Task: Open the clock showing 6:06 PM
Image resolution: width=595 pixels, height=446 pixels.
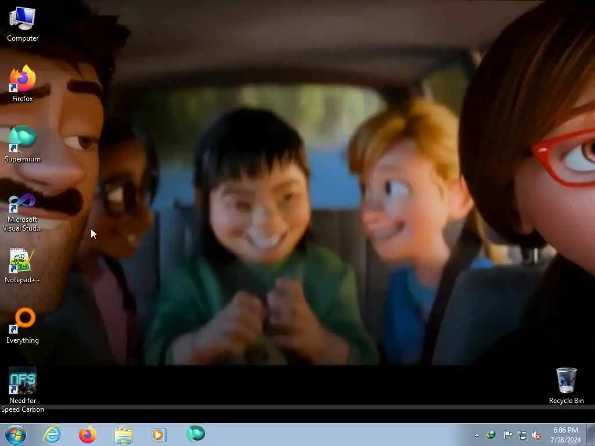Action: tap(565, 435)
